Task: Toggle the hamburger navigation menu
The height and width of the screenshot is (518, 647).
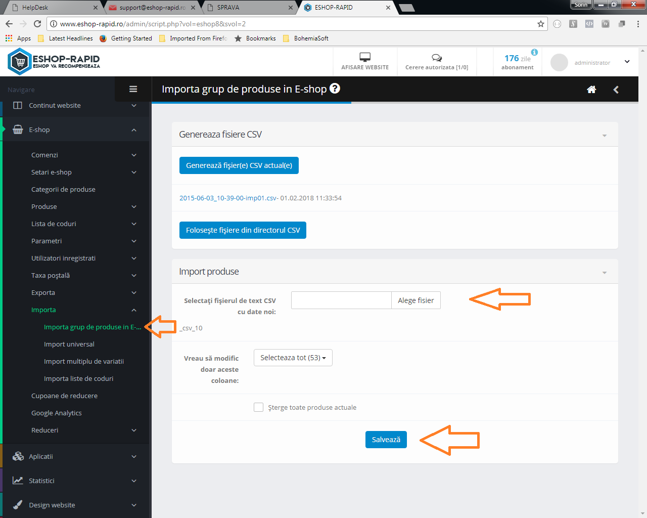Action: coord(133,89)
